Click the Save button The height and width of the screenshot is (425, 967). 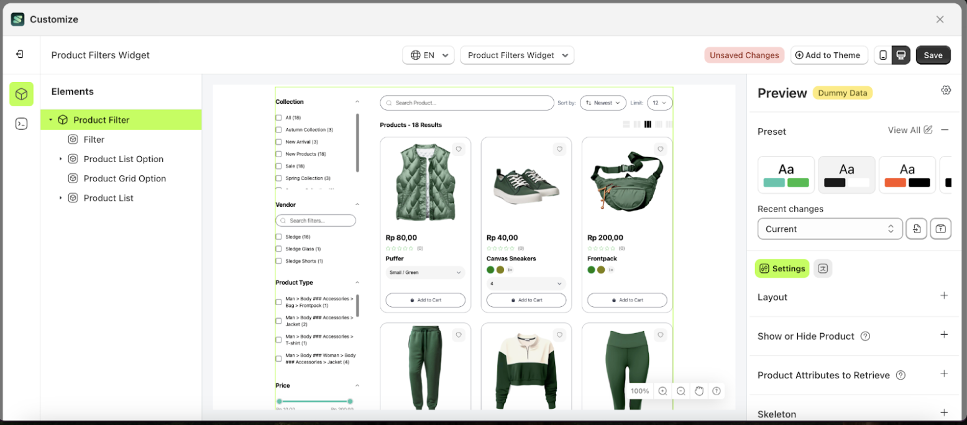(933, 55)
